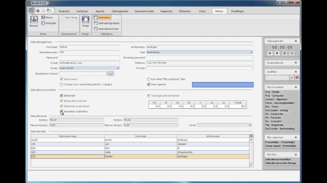Collapse the Mijn links panel
Image resolution: width=327 pixels, height=183 pixels.
pos(296,154)
